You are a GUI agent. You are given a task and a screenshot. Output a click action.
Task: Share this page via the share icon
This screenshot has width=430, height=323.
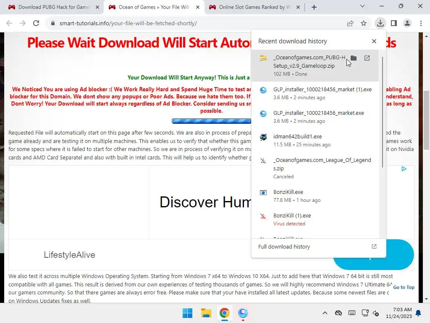click(x=350, y=24)
